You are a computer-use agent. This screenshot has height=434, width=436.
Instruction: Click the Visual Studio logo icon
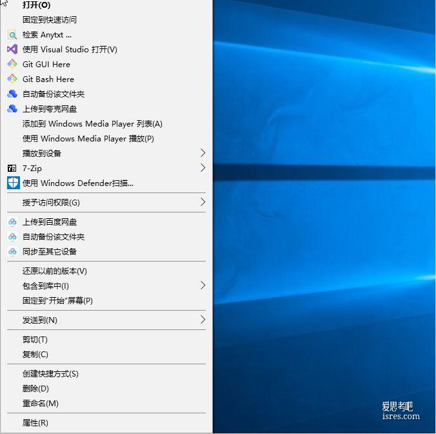click(12, 50)
